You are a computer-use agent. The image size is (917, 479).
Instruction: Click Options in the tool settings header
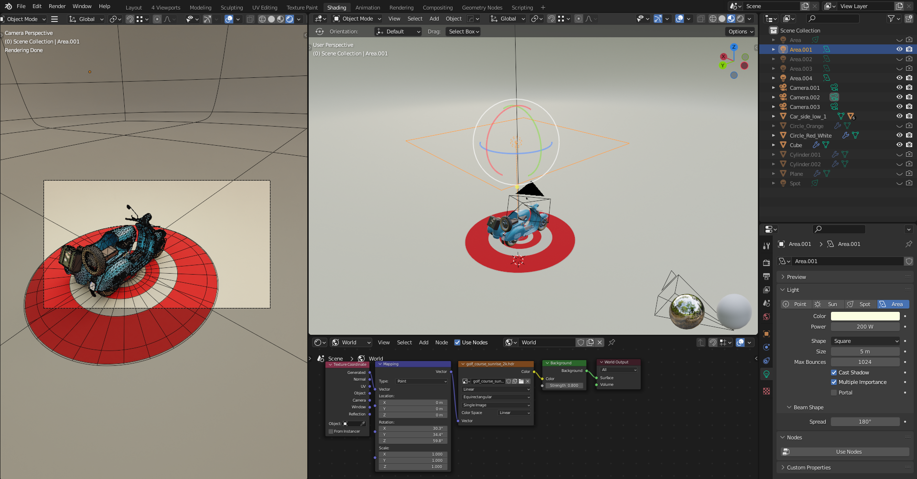[x=740, y=32]
